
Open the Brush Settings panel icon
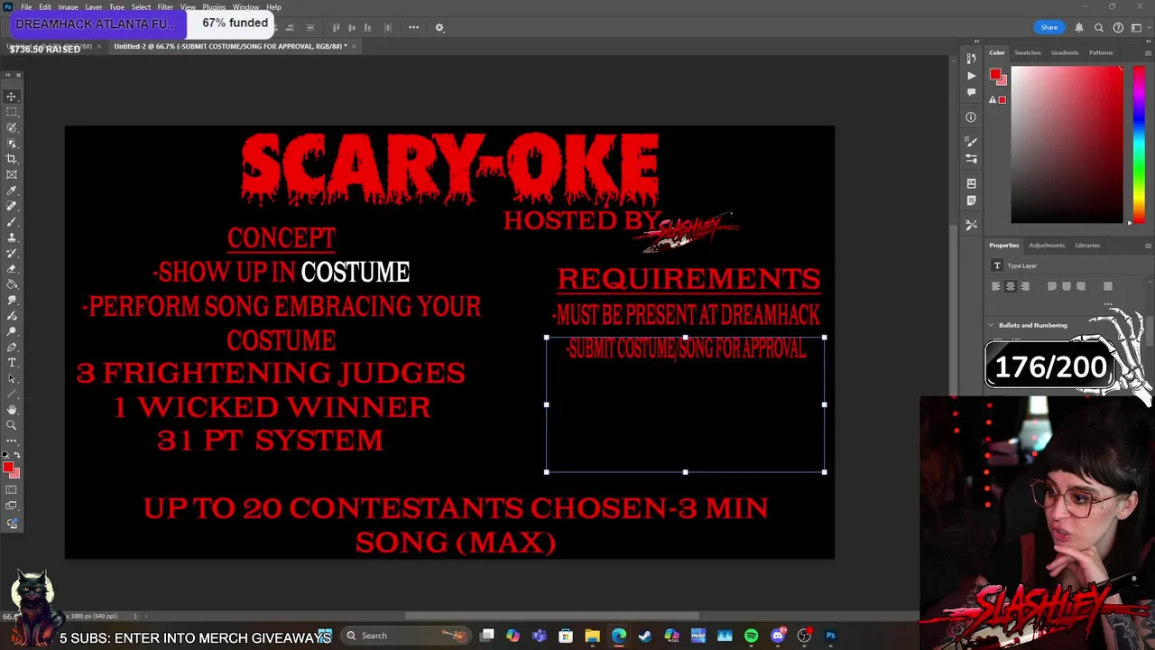971,142
